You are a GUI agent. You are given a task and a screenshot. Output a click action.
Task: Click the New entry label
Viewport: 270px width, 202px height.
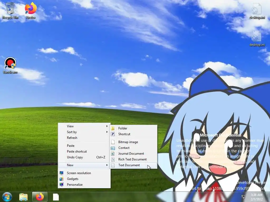(70, 165)
